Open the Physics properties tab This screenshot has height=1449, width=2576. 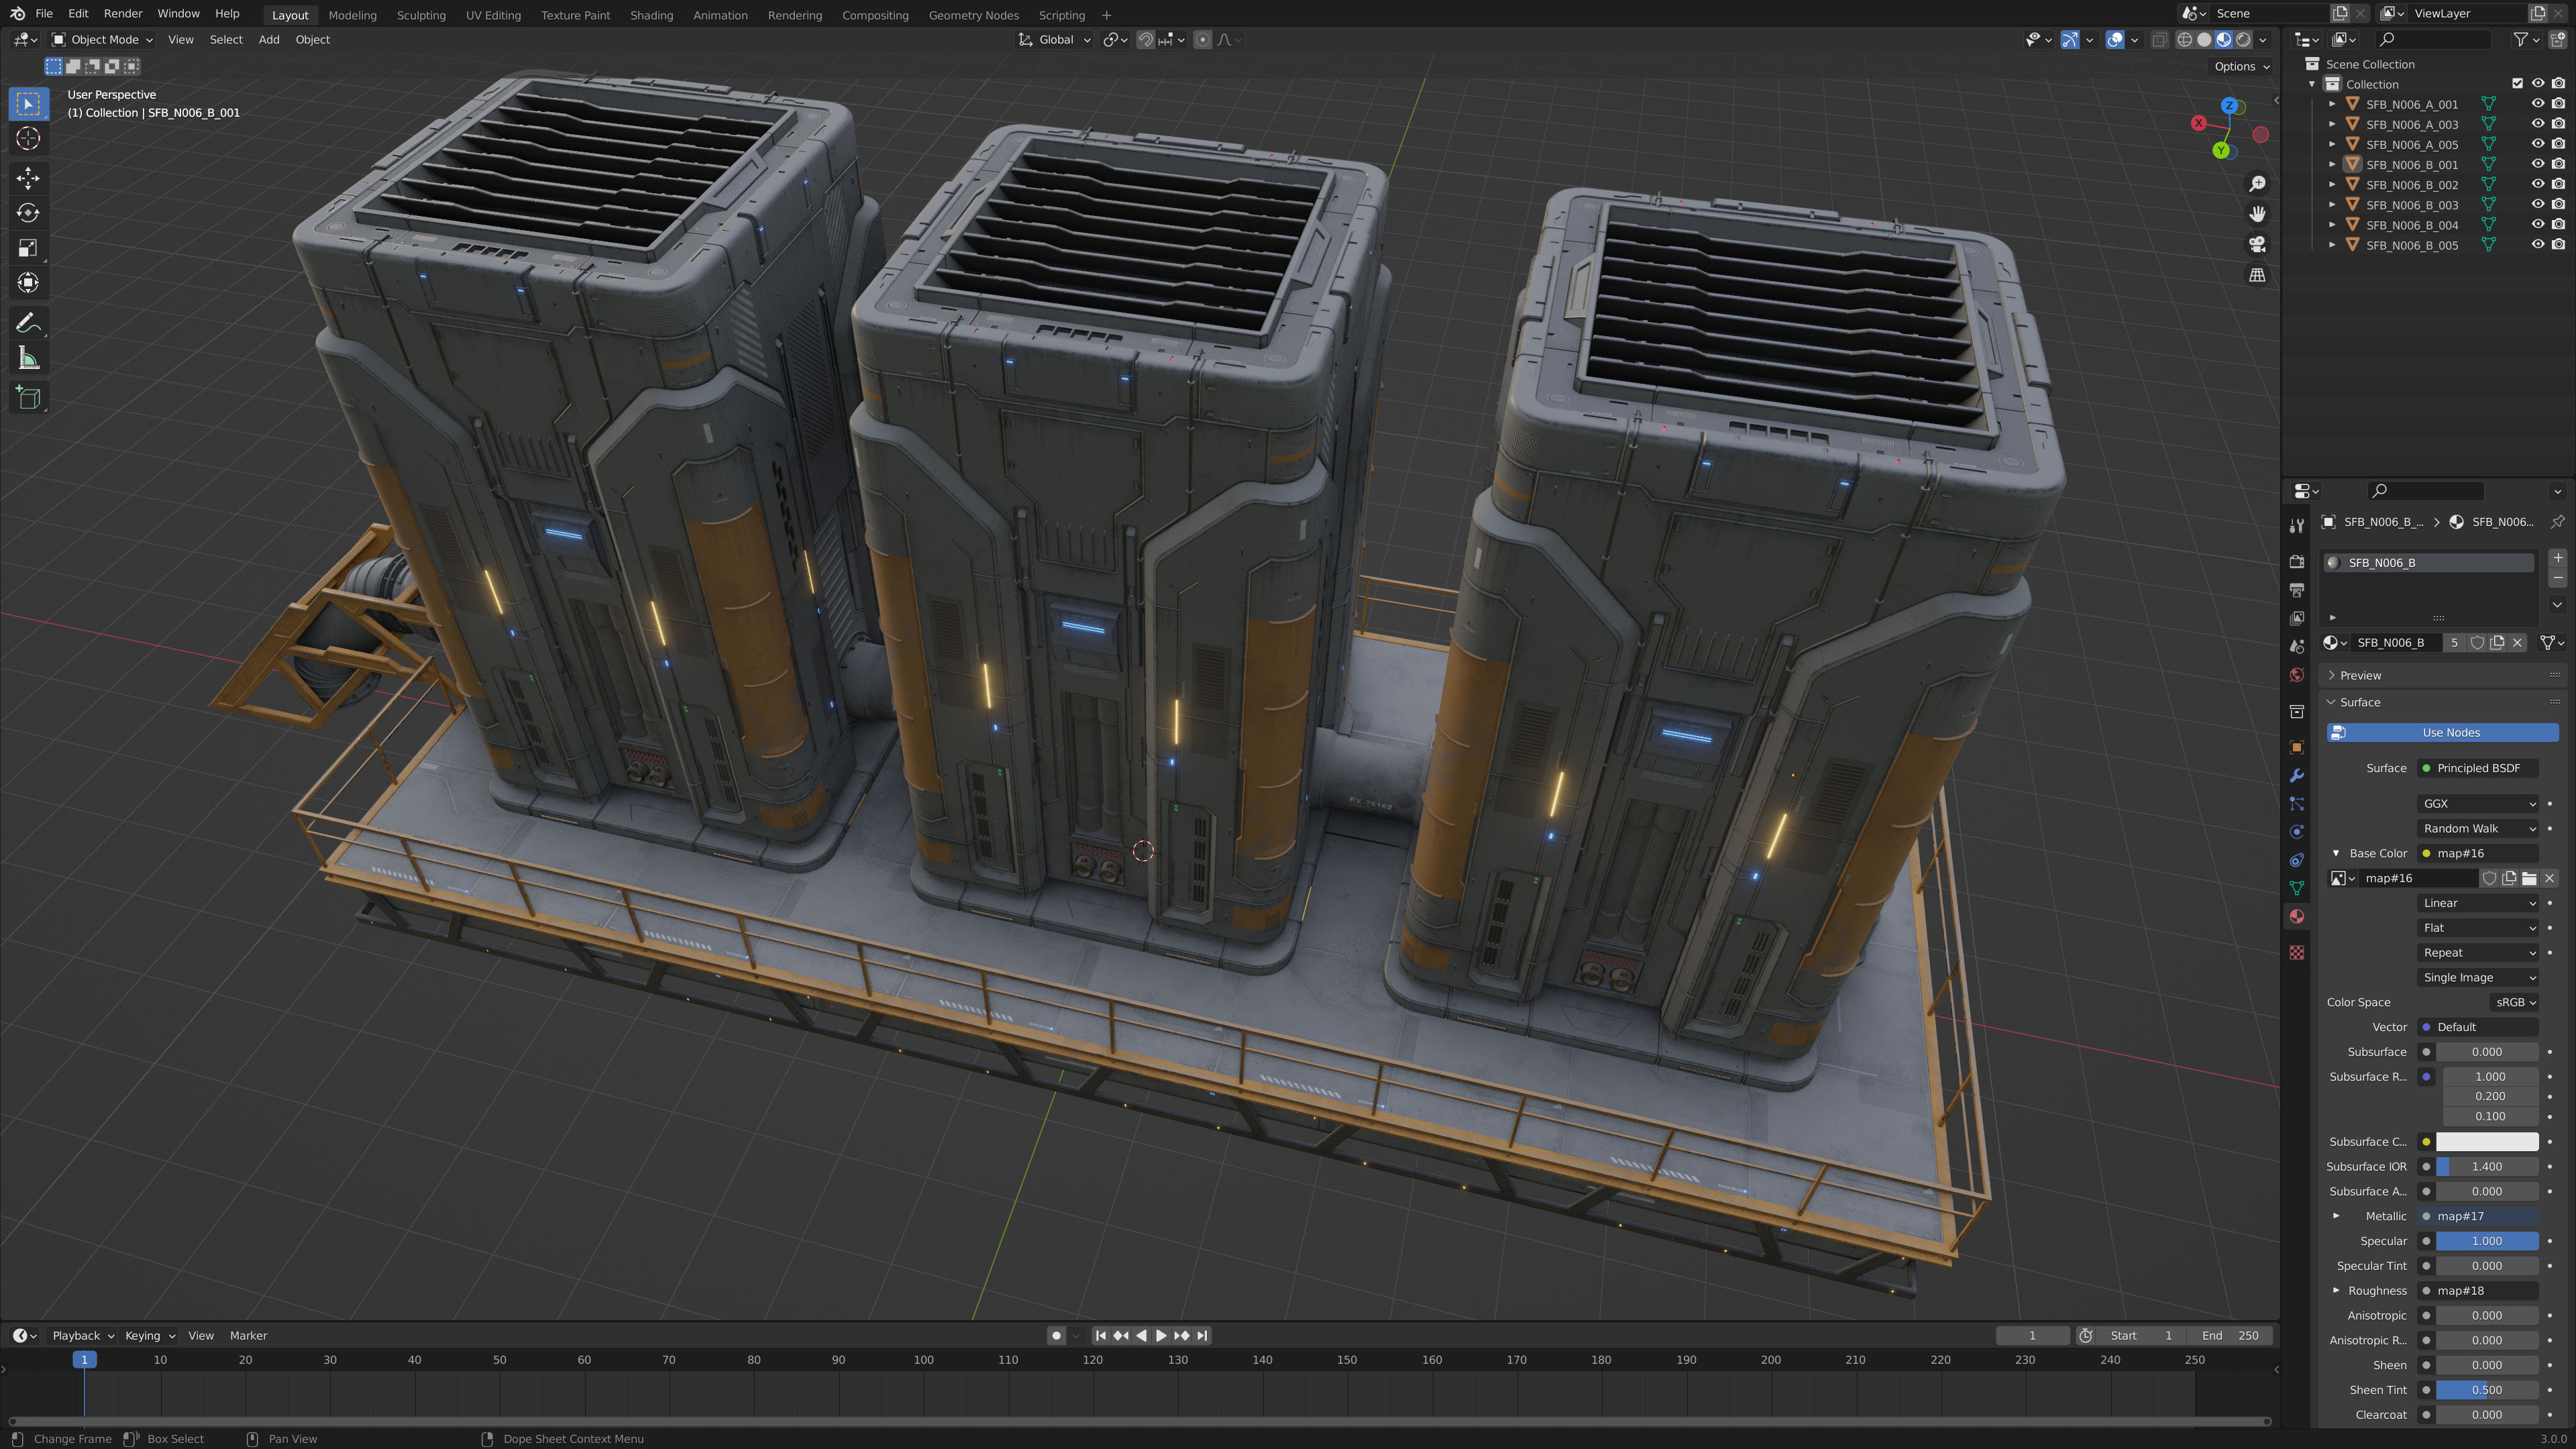click(2297, 832)
